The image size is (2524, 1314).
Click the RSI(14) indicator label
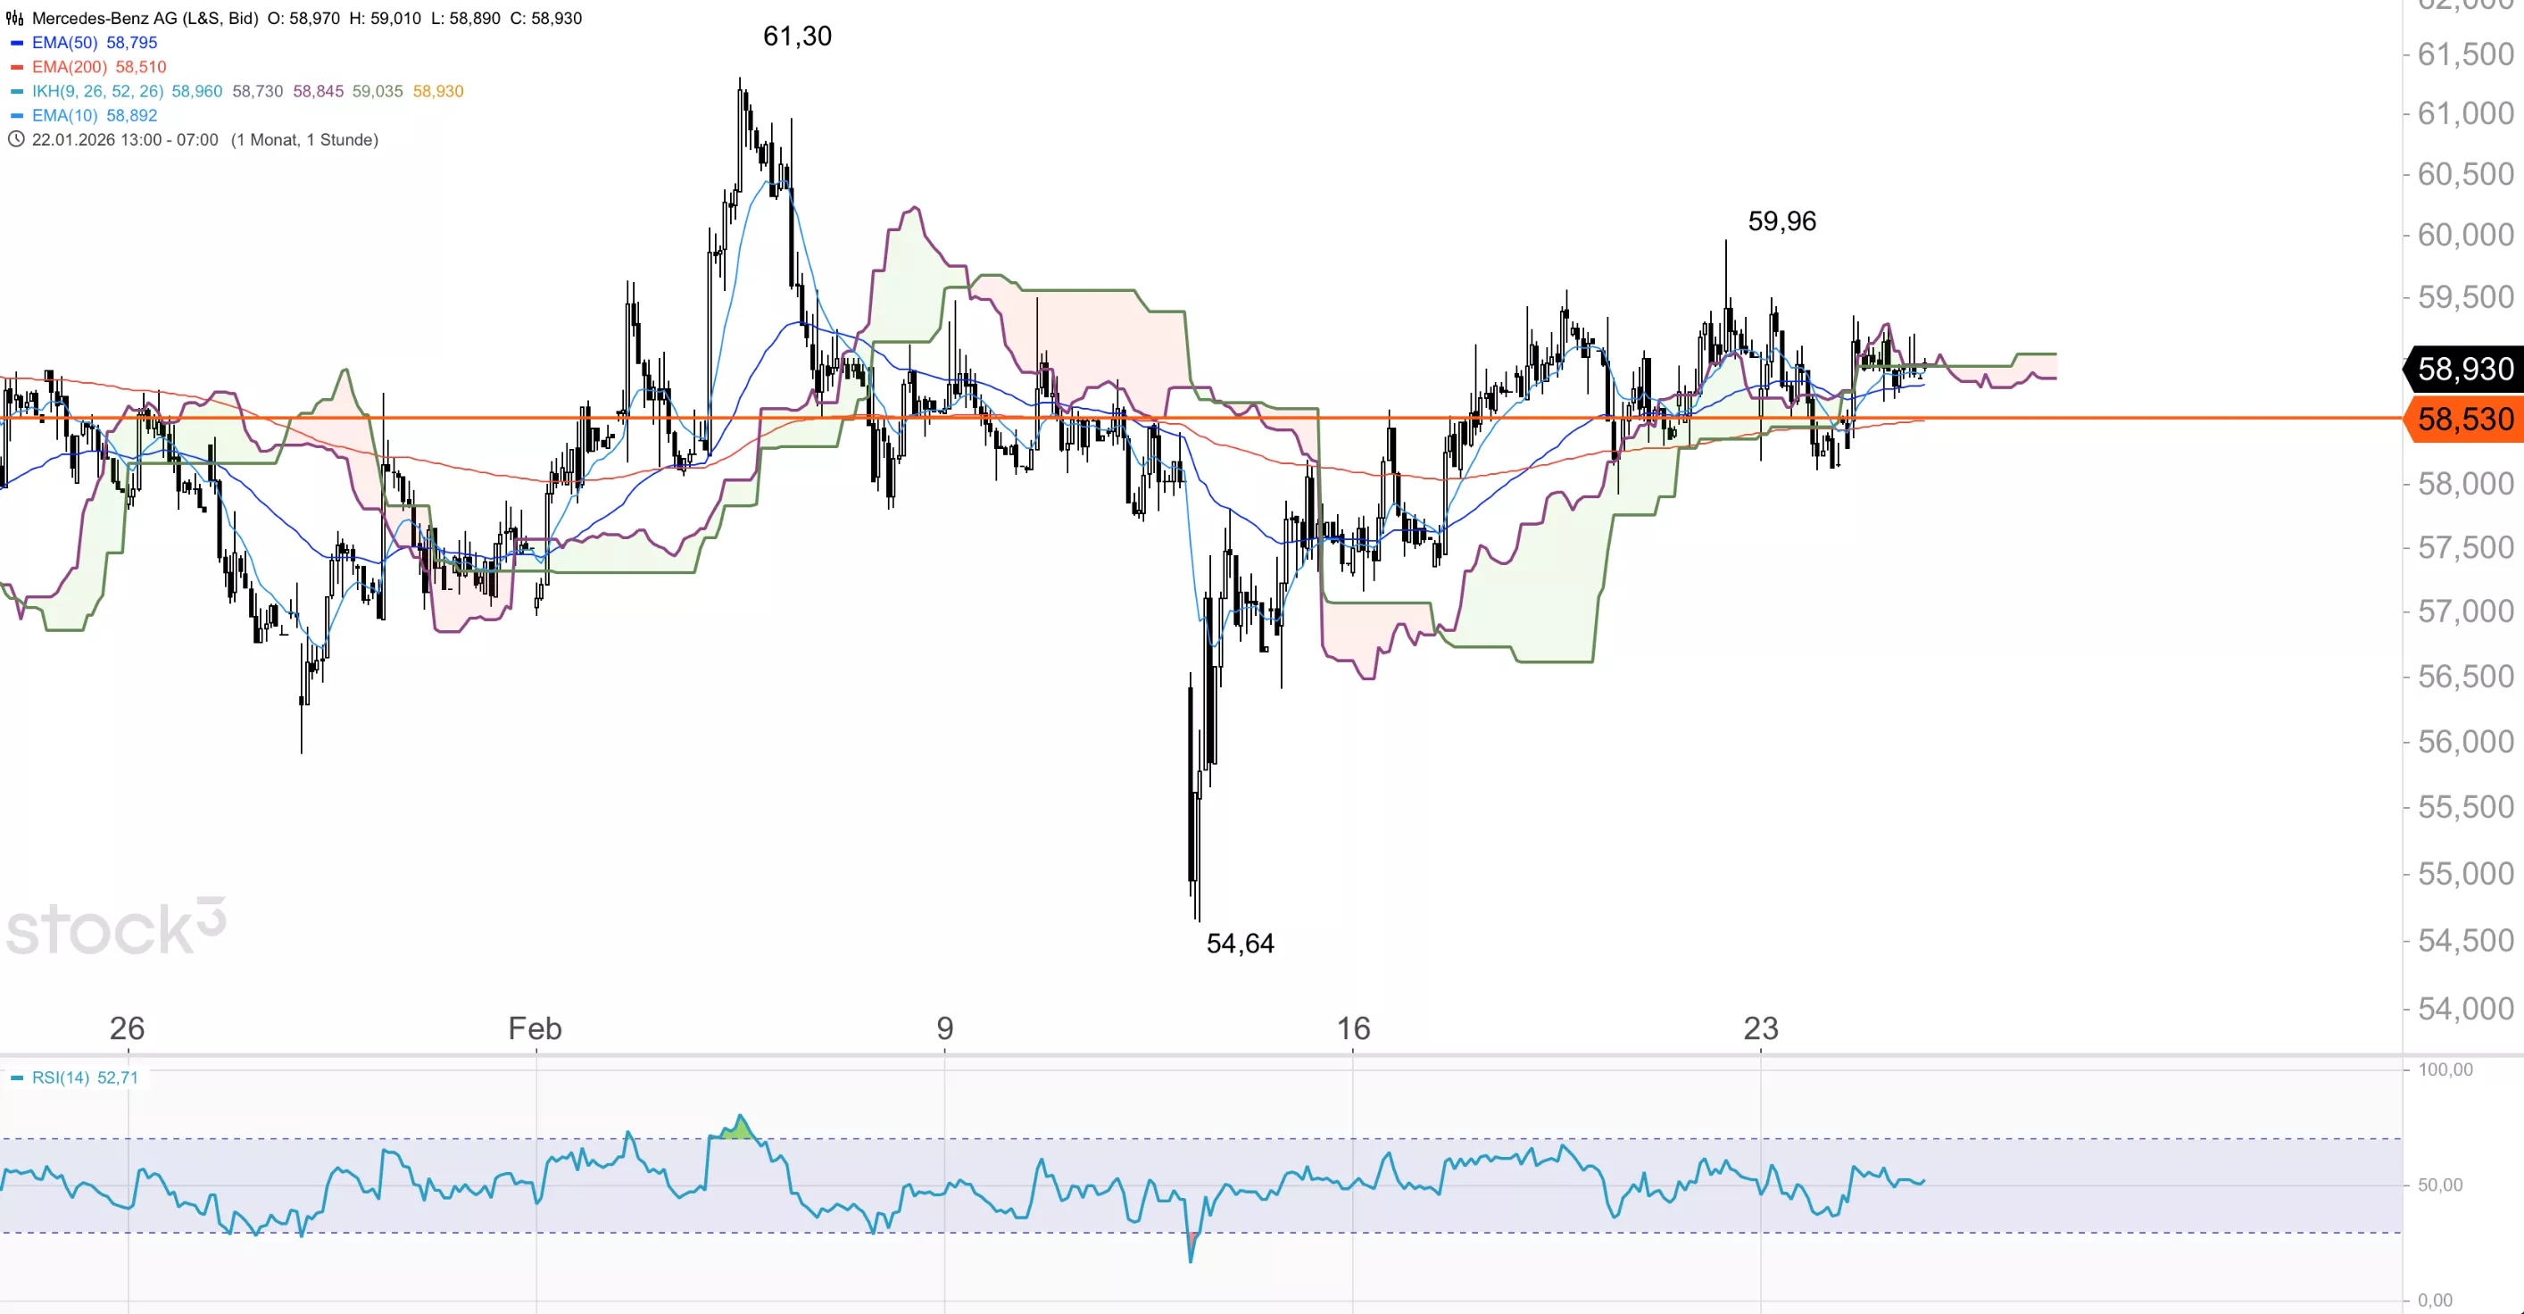pos(61,1077)
